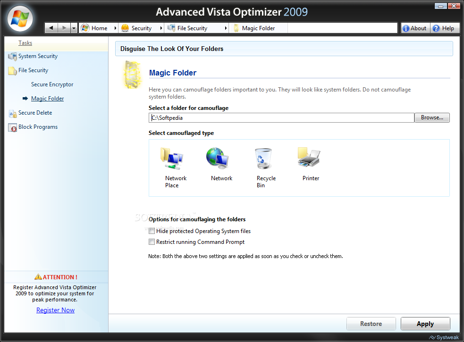Open System Security in the sidebar
The image size is (464, 342).
tap(38, 56)
